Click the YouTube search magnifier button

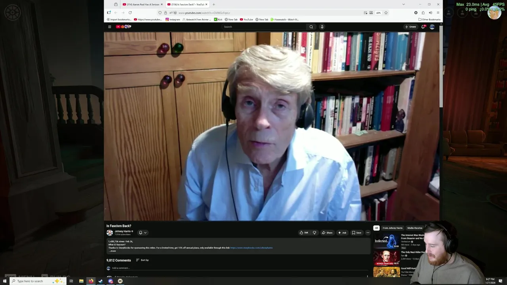311,27
